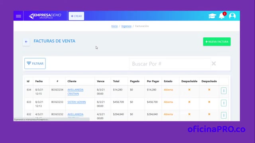Click the EmpresaDemo oficinaPro logo
The image size is (255, 143).
pyautogui.click(x=45, y=16)
